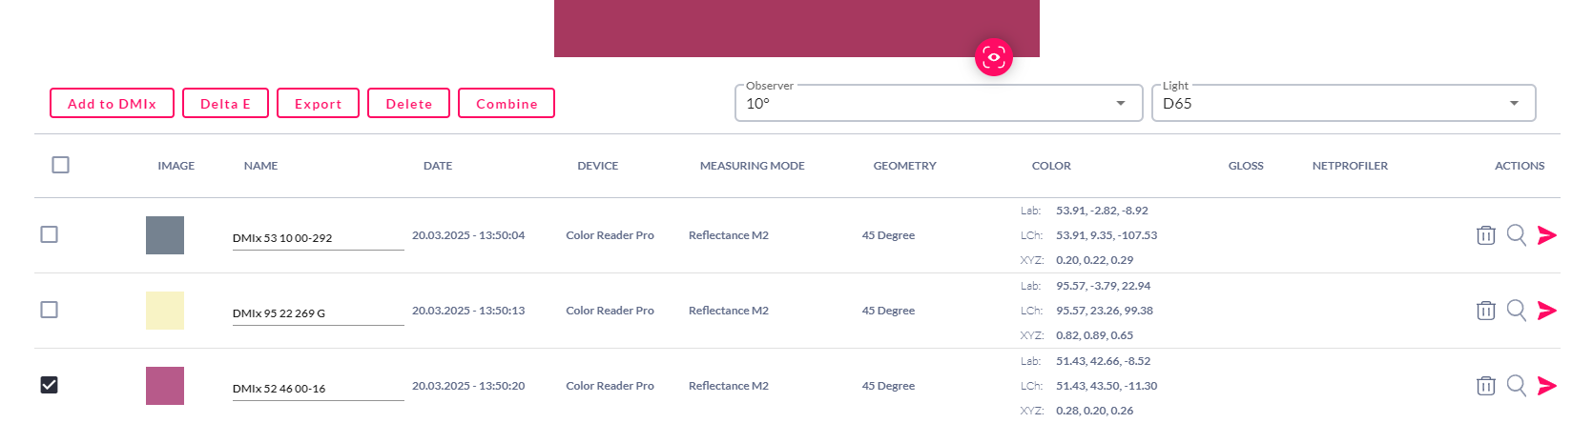The image size is (1572, 423).
Task: Edit the name field DMIx 52 46 00-16
Action: [x=318, y=389]
